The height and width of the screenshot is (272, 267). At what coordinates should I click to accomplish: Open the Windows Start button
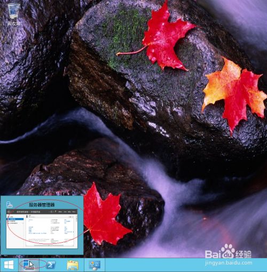pos(9,265)
